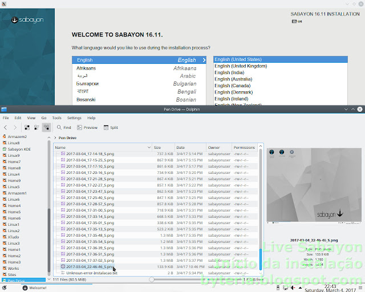The image size is (365, 292).
Task: Select file 2017-03-04_17-20-16_S.png
Action: coord(90,173)
